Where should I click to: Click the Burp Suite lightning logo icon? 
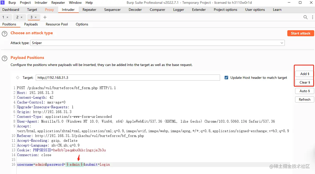(x=3, y=3)
